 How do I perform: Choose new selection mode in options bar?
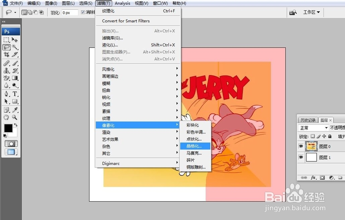tap(24, 12)
